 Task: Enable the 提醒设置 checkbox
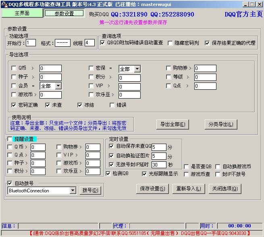click(x=10, y=139)
